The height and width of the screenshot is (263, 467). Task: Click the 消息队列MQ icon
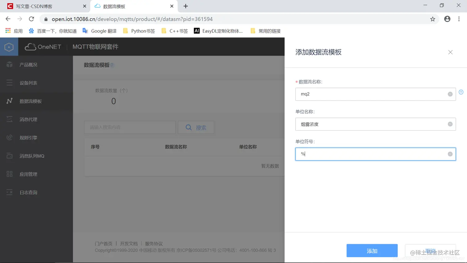(x=10, y=156)
